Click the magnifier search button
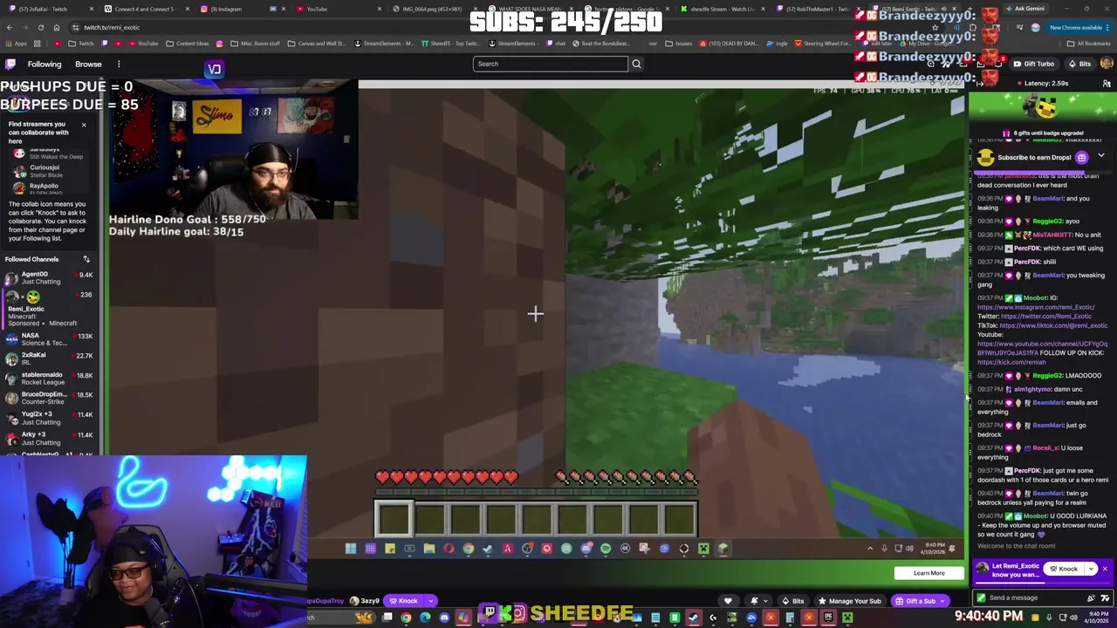The height and width of the screenshot is (628, 1117). click(636, 64)
